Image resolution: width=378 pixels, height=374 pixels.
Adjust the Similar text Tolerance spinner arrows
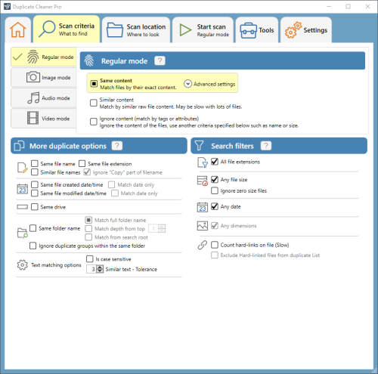tap(100, 269)
